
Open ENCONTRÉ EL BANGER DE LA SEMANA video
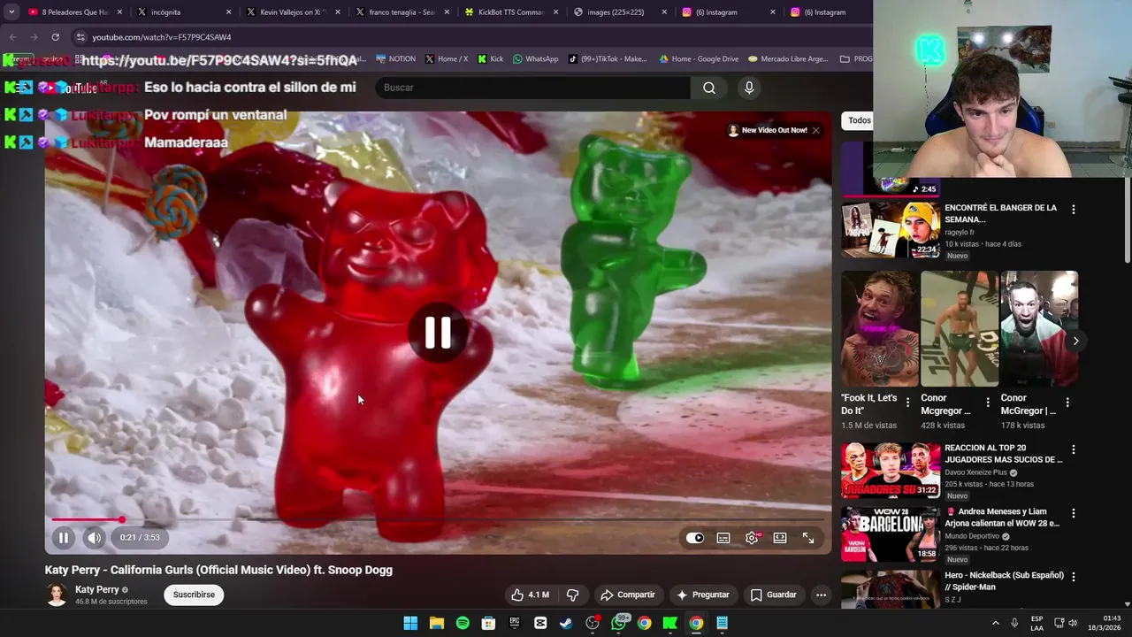[x=1000, y=213]
